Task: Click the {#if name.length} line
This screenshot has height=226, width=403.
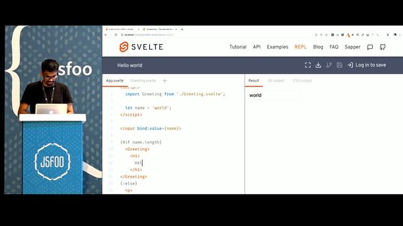Action: 141,143
